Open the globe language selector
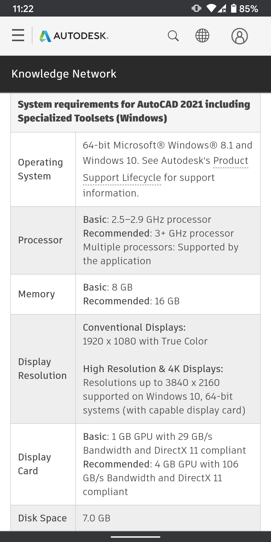The height and width of the screenshot is (542, 271). click(202, 36)
